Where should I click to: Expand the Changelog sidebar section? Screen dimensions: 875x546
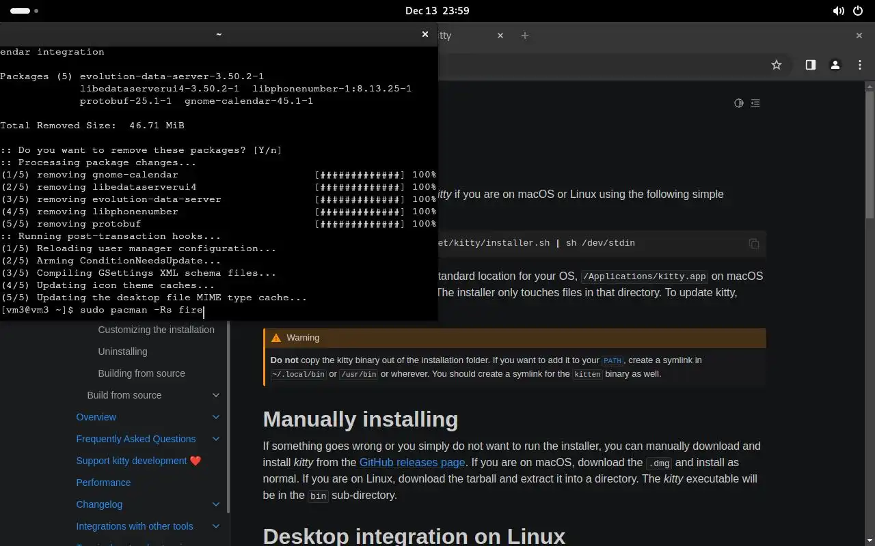pyautogui.click(x=216, y=504)
